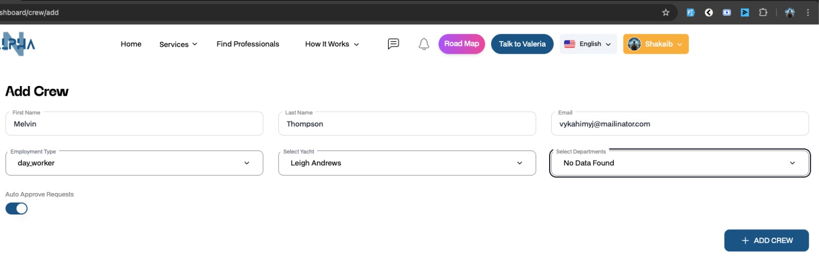Expand Shakaib user account menu

(656, 44)
